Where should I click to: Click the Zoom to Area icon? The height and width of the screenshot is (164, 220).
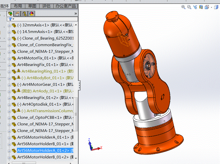coord(189,7)
